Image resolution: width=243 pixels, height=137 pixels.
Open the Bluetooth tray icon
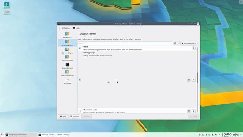click(x=206, y=135)
